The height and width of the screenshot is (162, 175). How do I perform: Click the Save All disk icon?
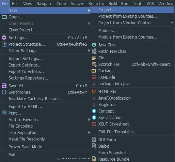click(4, 86)
